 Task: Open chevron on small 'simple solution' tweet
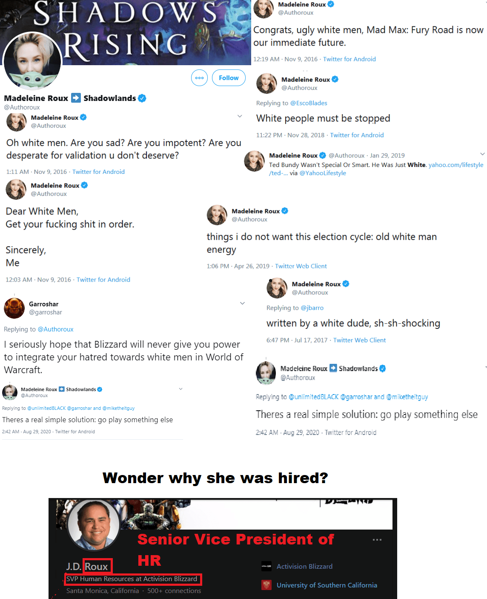click(180, 389)
